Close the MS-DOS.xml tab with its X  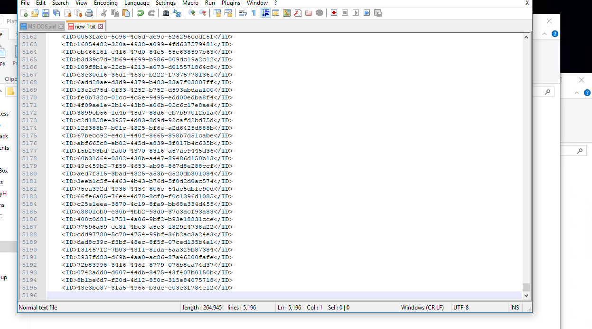60,27
